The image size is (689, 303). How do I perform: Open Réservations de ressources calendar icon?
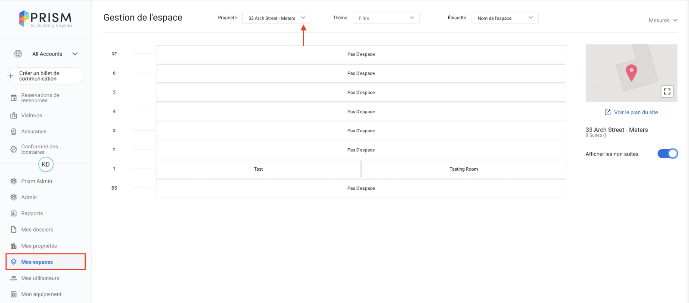[x=14, y=98]
